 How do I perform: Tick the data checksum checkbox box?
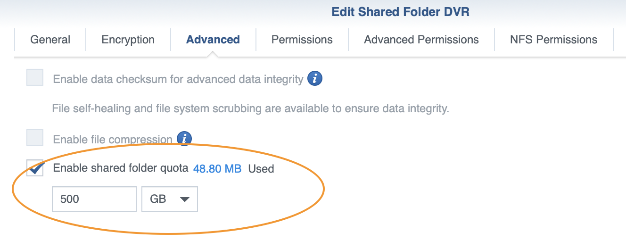(x=35, y=77)
